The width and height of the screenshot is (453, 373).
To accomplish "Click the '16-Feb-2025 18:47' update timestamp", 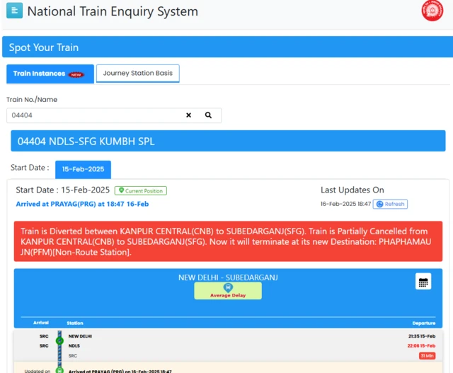I will point(345,204).
